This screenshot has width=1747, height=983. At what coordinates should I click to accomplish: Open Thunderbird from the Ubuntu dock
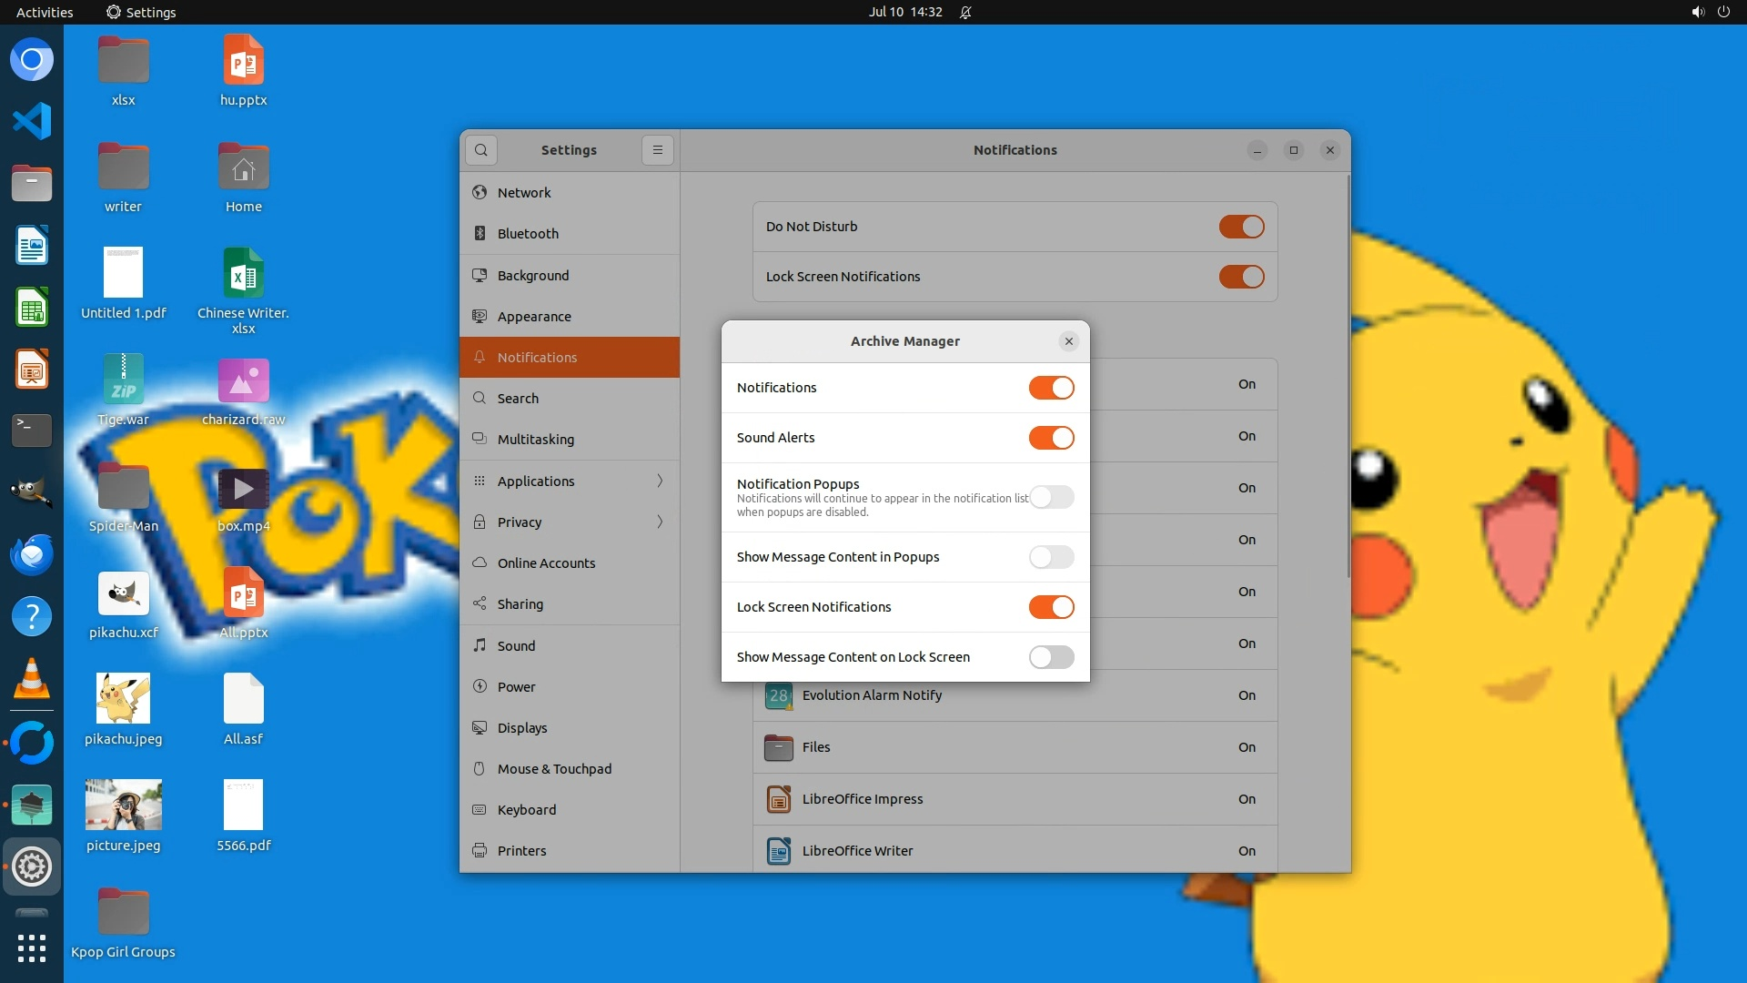32,554
